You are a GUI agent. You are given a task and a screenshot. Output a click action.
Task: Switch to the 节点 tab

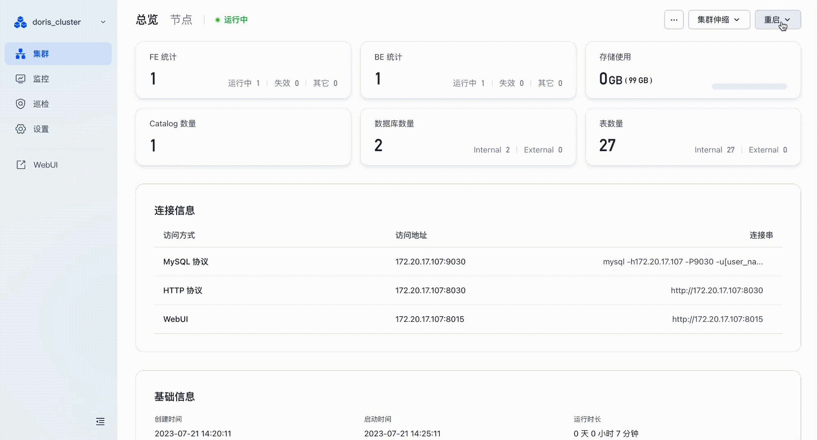[182, 20]
